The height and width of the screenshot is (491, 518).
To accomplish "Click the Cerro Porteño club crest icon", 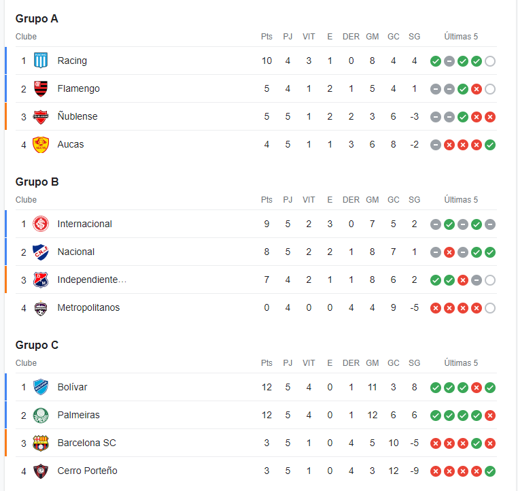I will [41, 471].
